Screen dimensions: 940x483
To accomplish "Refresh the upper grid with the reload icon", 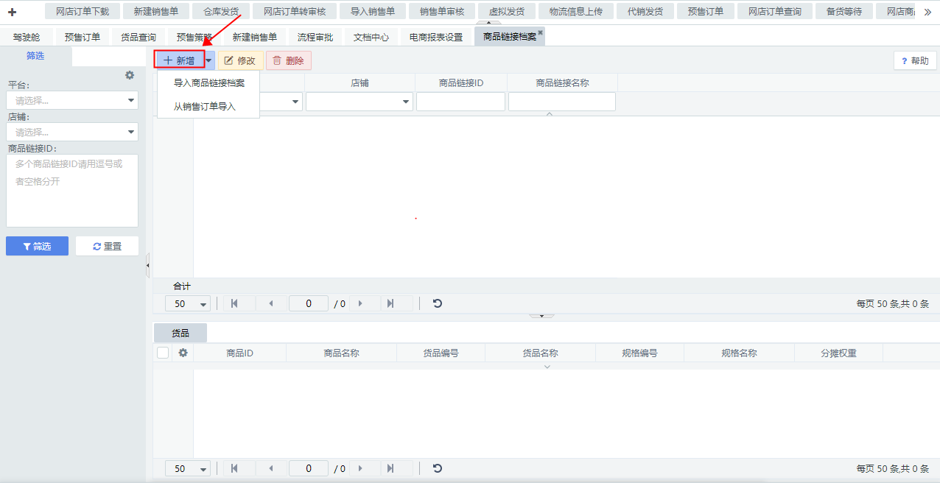I will click(438, 303).
